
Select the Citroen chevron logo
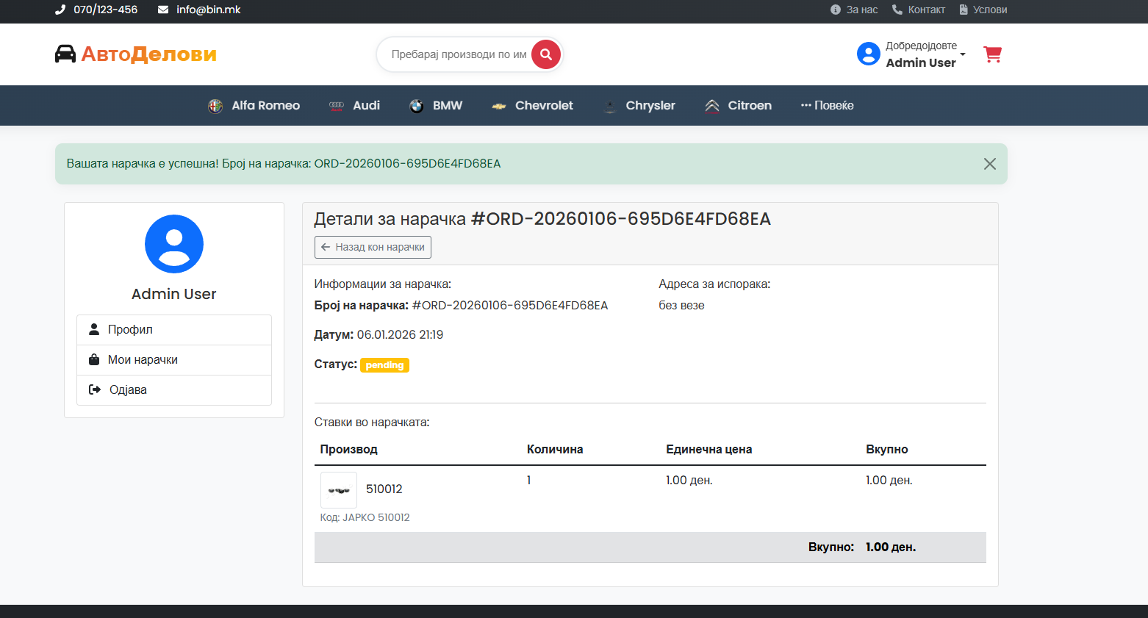coord(711,105)
